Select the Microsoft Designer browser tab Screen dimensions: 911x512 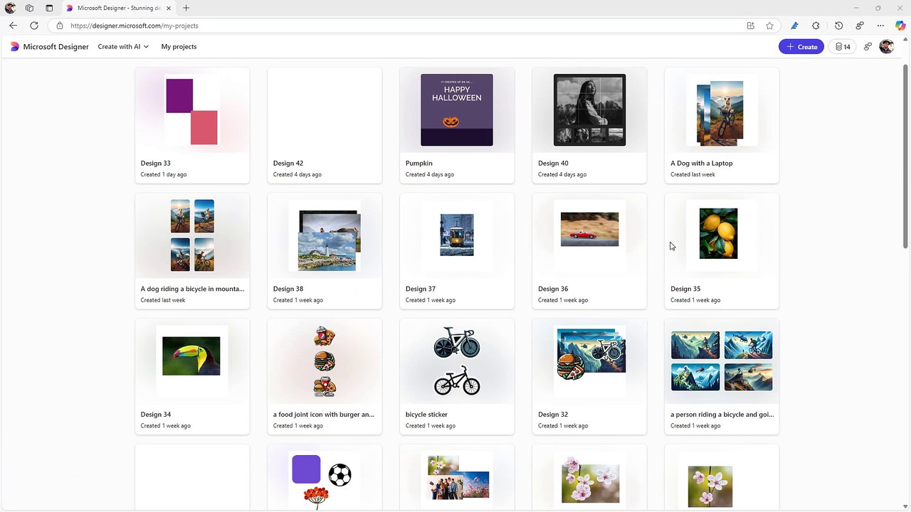(x=118, y=8)
